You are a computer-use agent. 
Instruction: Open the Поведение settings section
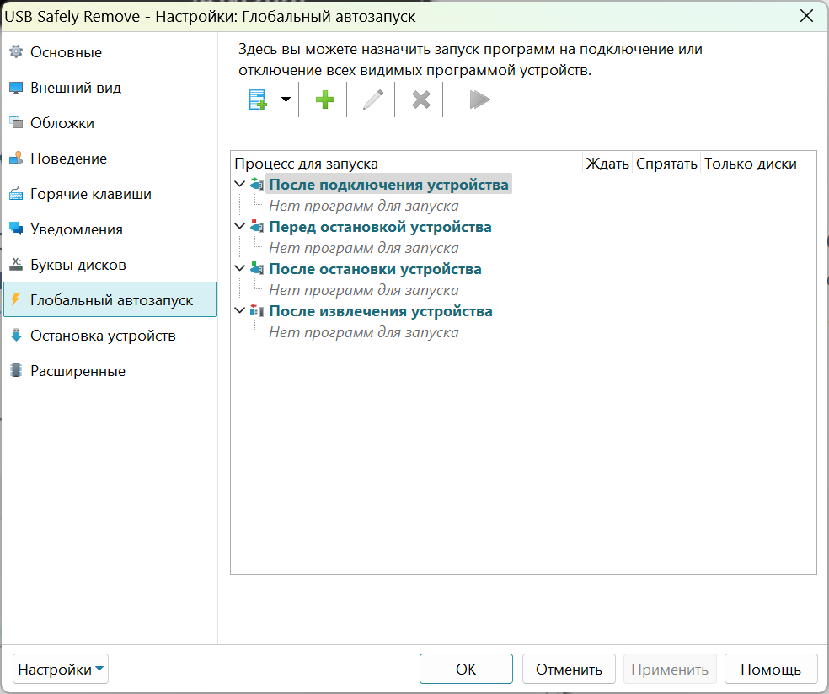[x=110, y=159]
